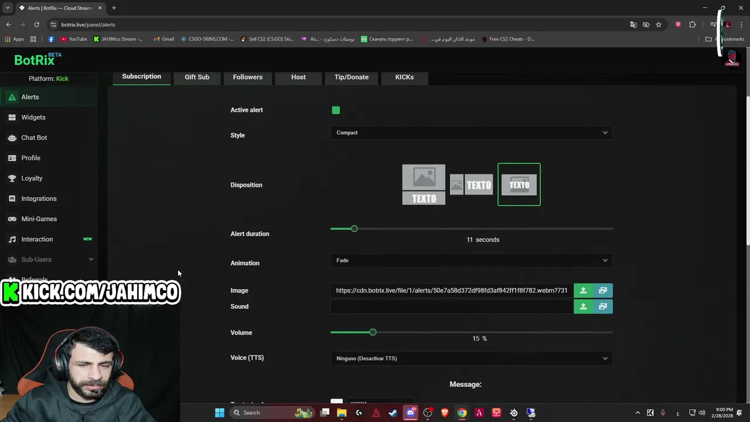The image size is (750, 422).
Task: Click the upload icon for the Image field
Action: click(583, 291)
